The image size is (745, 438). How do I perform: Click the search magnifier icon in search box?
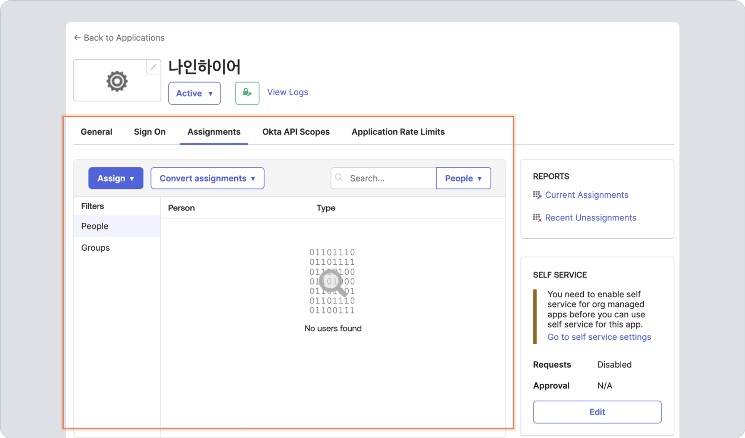(339, 178)
